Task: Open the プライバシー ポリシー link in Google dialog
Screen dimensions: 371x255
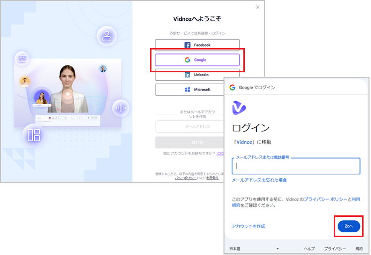Action: (325, 200)
